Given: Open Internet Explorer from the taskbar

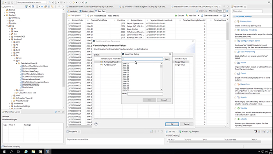Looking at the screenshot, I should (x=26, y=152).
